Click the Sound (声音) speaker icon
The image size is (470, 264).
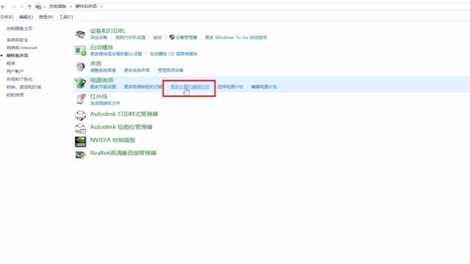tap(80, 67)
